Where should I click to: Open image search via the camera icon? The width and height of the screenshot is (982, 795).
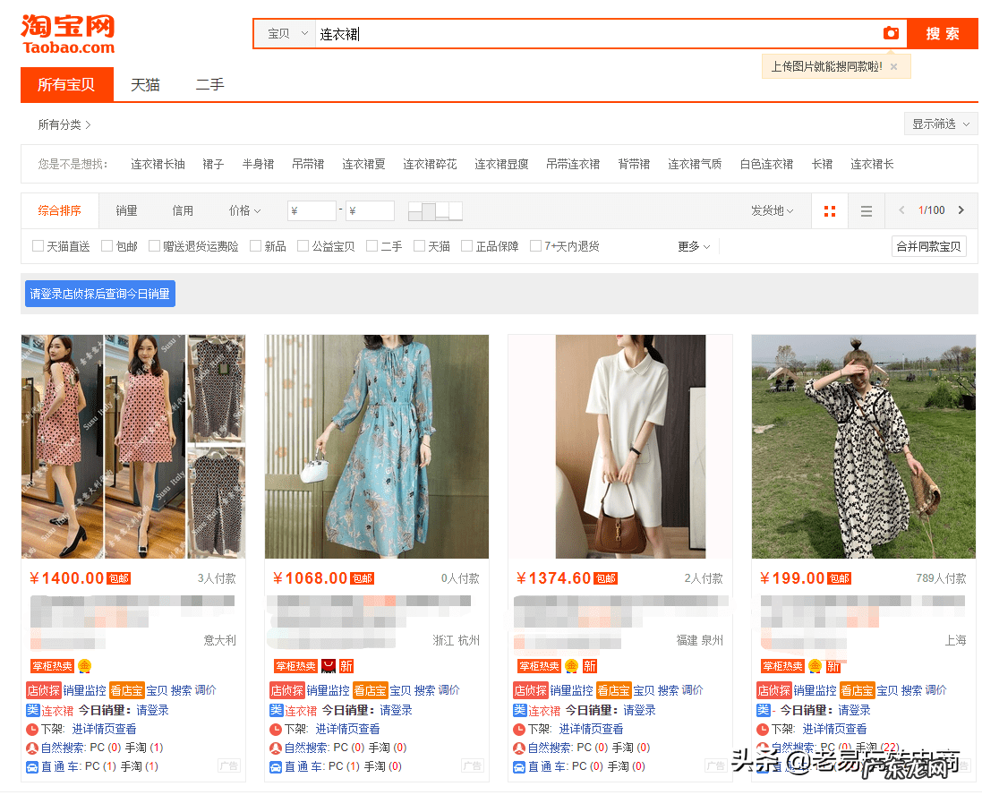coord(892,33)
